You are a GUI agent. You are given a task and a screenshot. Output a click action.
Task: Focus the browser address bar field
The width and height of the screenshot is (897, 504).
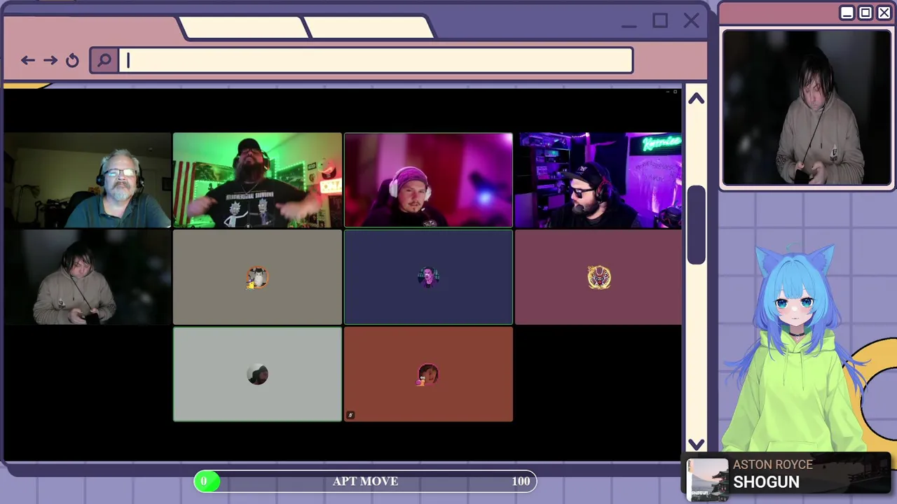tap(376, 61)
